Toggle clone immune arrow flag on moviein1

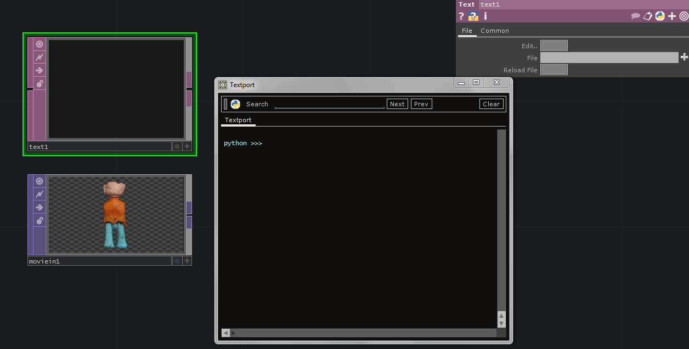[x=39, y=207]
